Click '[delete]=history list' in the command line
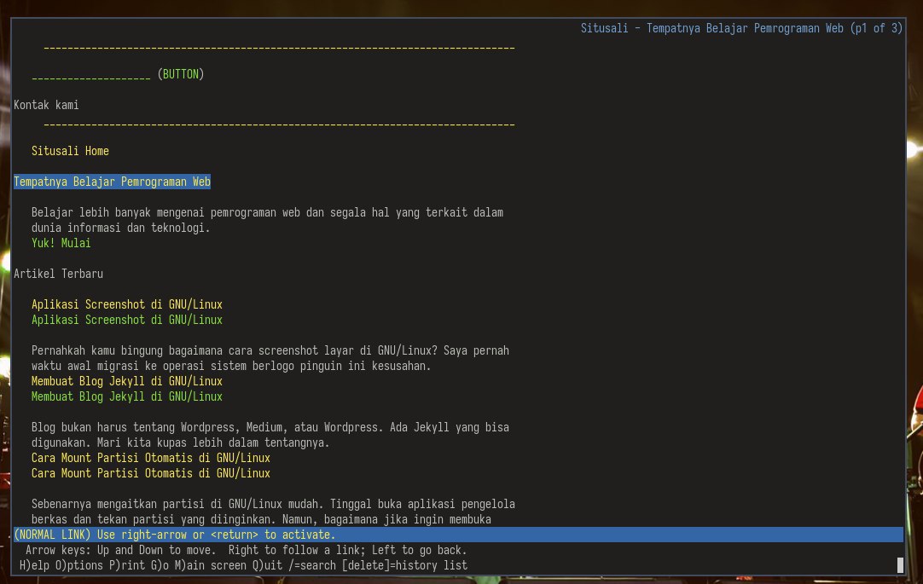 404,565
